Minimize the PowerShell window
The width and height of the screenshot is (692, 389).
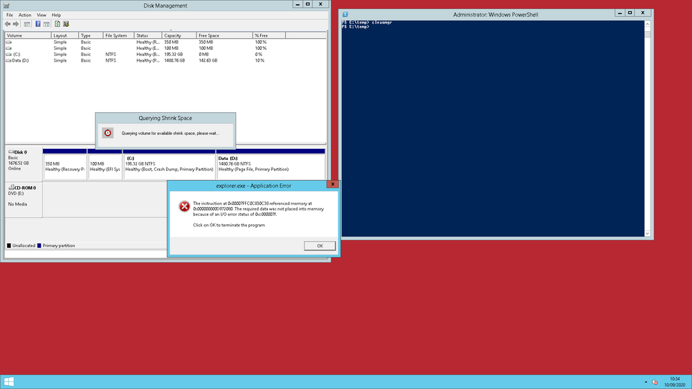point(619,12)
